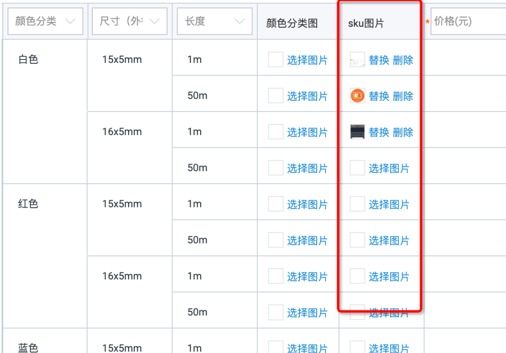506x353 pixels.
Task: Open the 长度 dropdown selector
Action: (x=214, y=21)
